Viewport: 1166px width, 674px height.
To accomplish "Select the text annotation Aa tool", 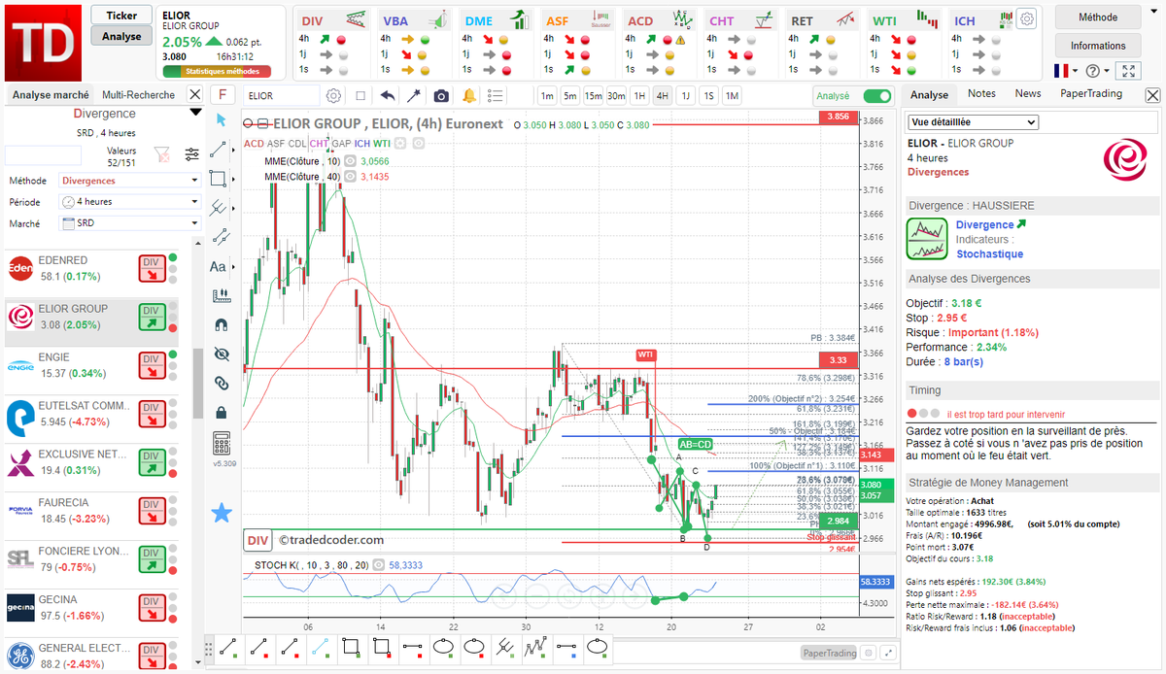I will (x=218, y=266).
